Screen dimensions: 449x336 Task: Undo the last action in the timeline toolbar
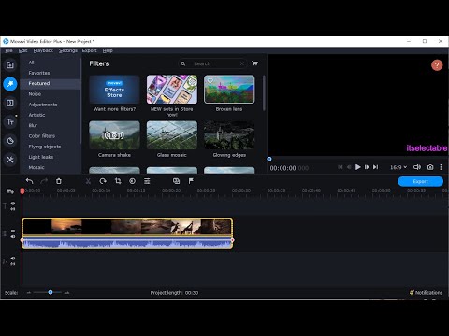point(29,181)
